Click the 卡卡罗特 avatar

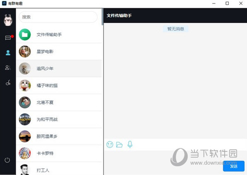[25, 153]
